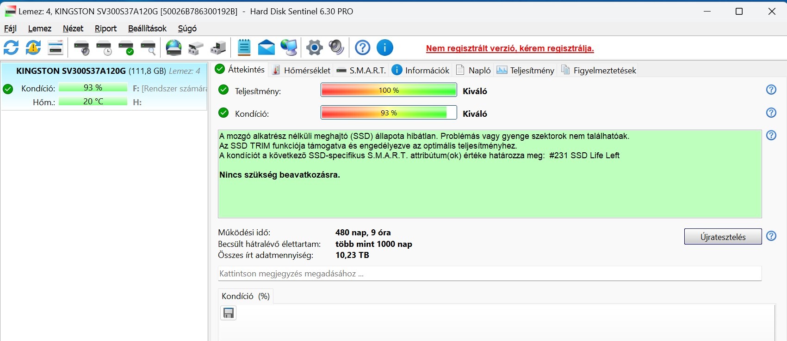Click the sidebar Kondíció 93 % green bar
787x341 pixels.
pyautogui.click(x=93, y=88)
